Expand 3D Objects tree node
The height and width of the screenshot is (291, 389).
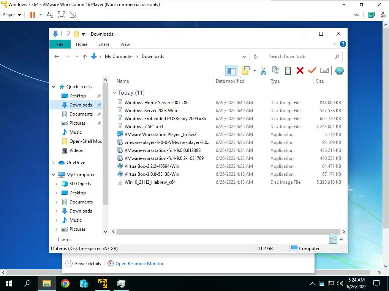[56, 184]
